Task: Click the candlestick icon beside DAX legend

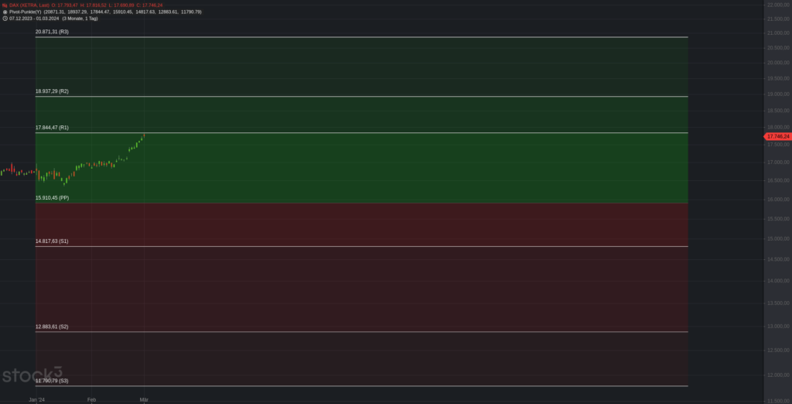Action: (x=5, y=5)
